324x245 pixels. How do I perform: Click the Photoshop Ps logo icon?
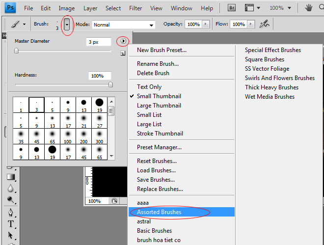[x=10, y=8]
